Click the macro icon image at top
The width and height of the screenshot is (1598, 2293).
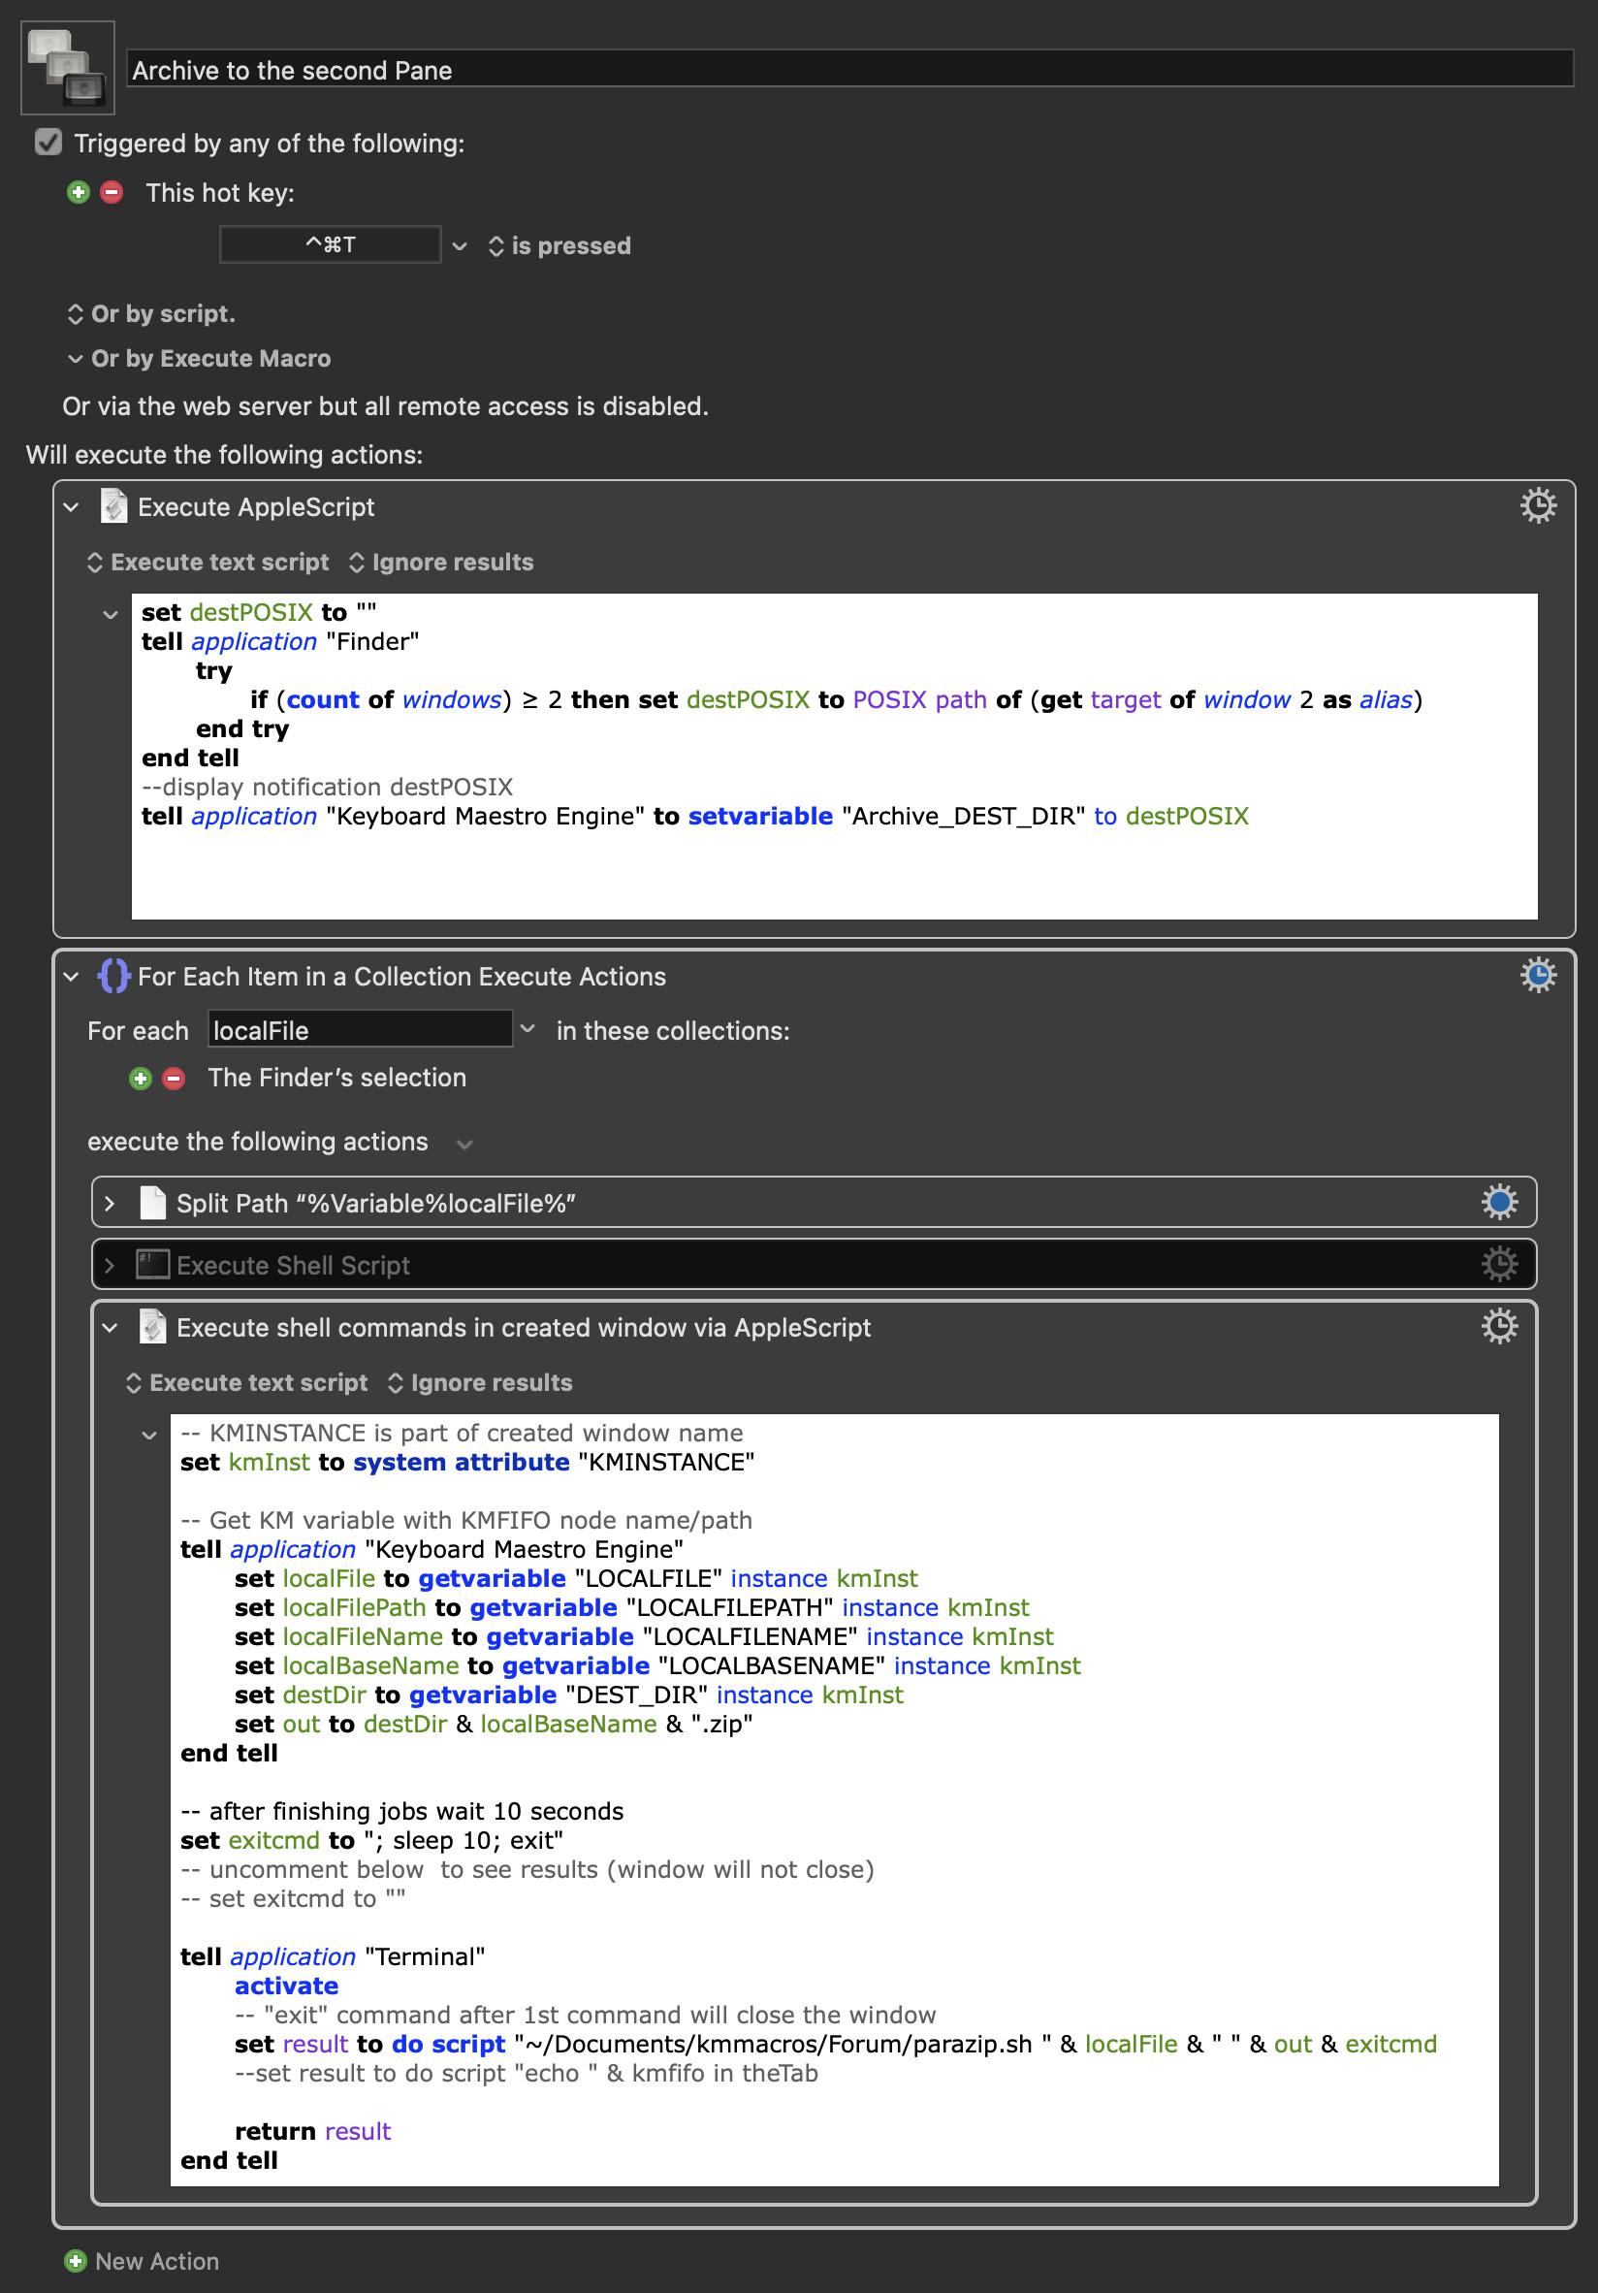tap(67, 67)
